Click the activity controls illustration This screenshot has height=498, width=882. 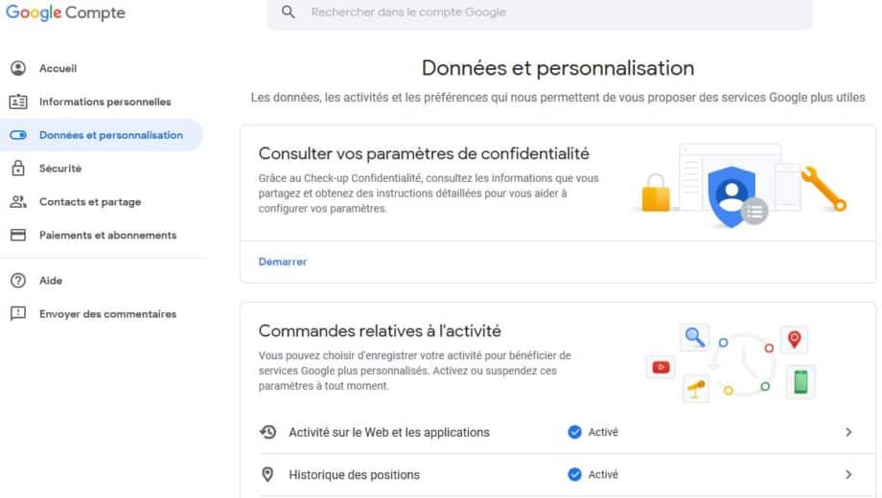[x=731, y=362]
